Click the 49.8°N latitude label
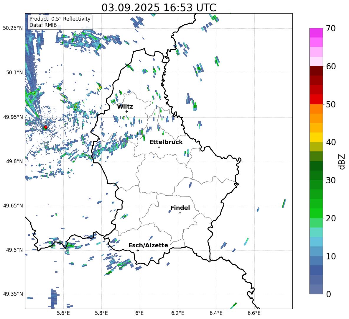349x319 pixels. tap(14, 161)
